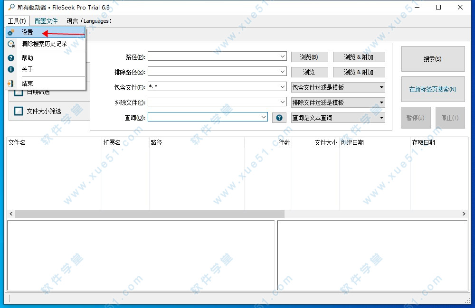Open the 配置文件 menu

[46, 21]
